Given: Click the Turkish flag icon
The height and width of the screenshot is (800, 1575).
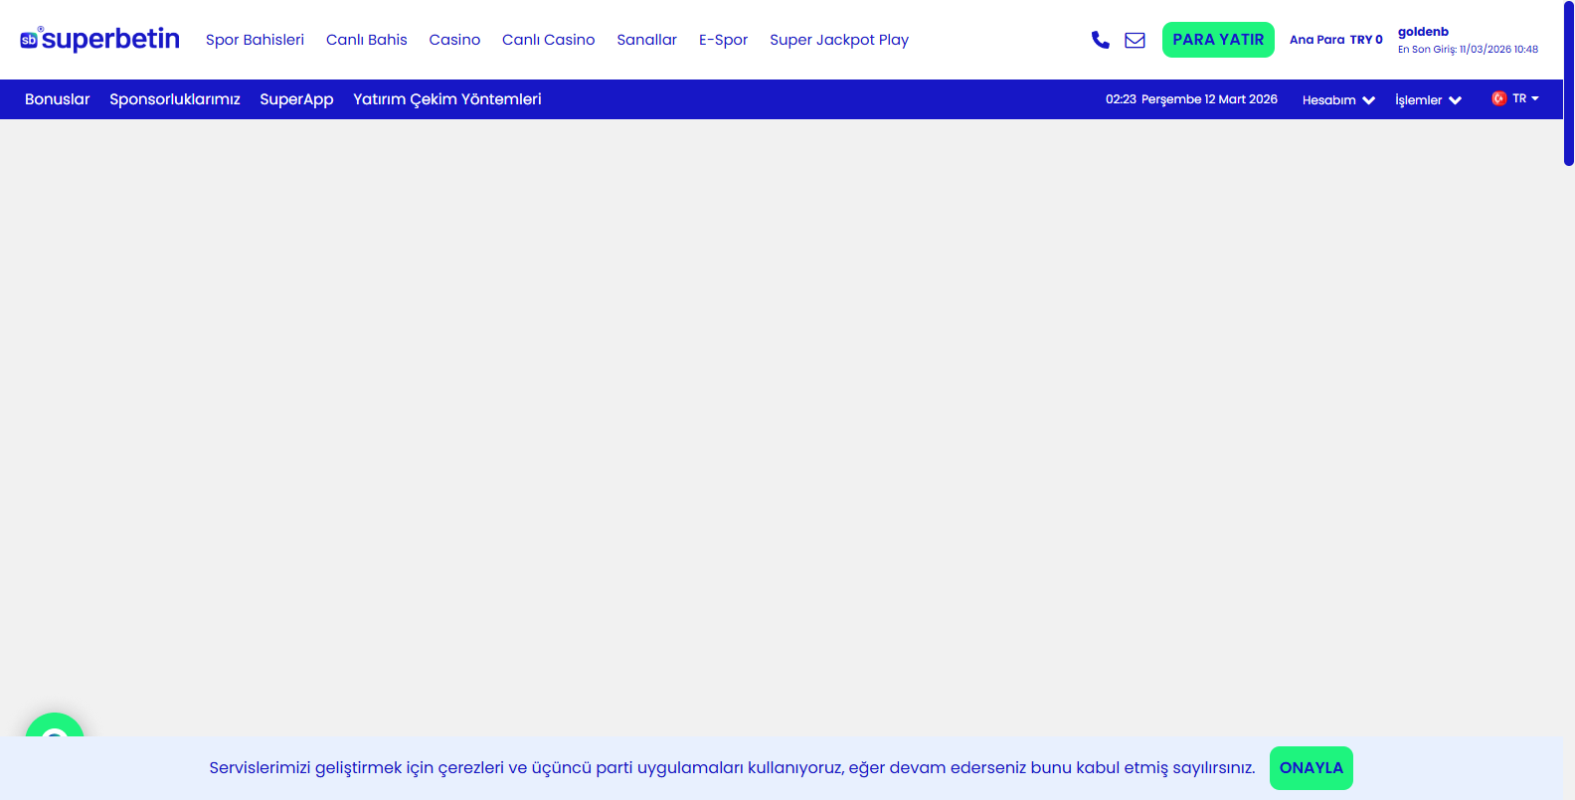Looking at the screenshot, I should [1499, 98].
